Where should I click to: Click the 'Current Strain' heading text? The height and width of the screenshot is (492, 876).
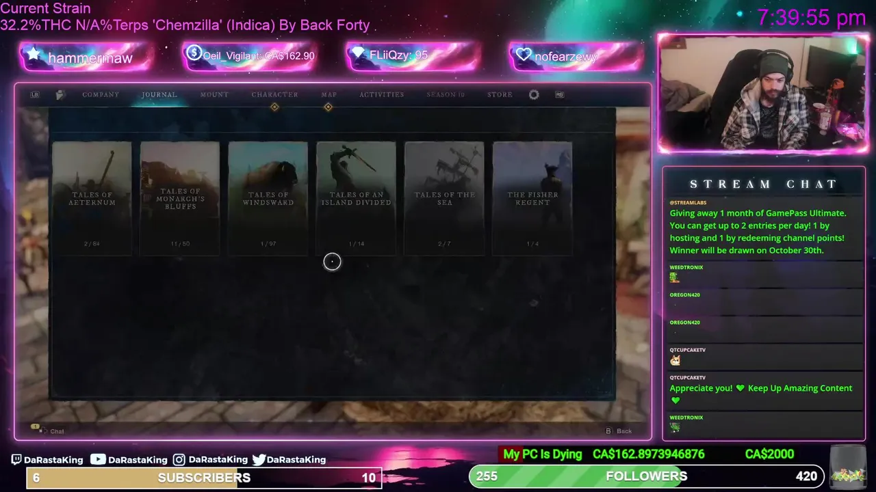tap(45, 9)
